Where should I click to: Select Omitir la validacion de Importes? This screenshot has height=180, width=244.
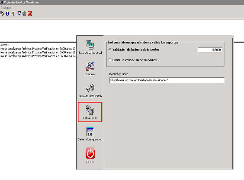tap(110, 60)
